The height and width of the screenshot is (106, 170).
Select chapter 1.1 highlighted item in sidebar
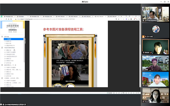(x=14, y=39)
